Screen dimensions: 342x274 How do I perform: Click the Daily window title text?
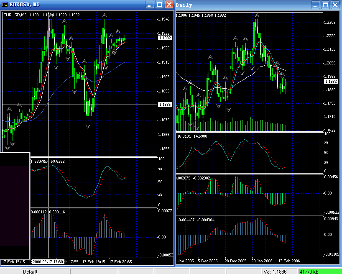[184, 5]
